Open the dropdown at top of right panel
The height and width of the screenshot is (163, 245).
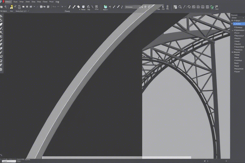pos(238,18)
